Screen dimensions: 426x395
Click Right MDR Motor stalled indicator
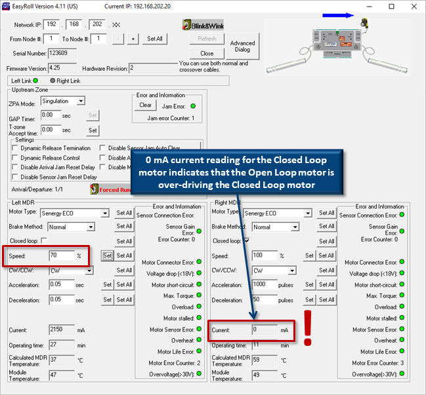point(402,318)
